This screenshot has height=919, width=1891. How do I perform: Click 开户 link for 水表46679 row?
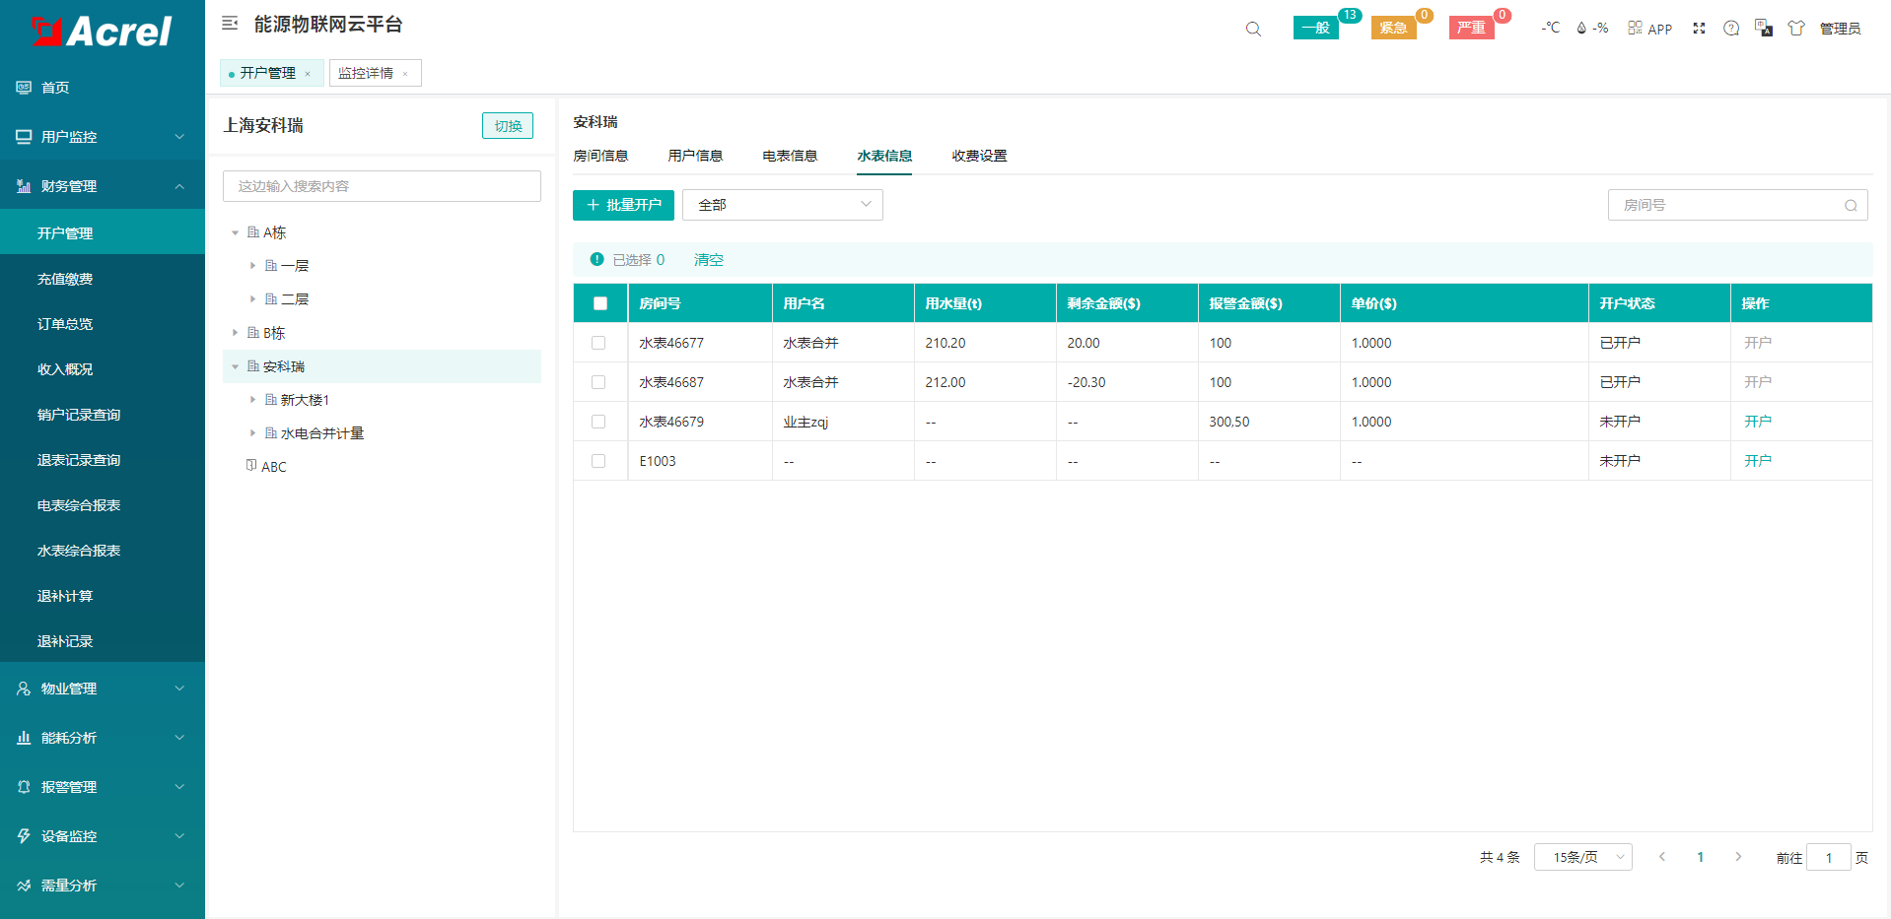pos(1757,422)
